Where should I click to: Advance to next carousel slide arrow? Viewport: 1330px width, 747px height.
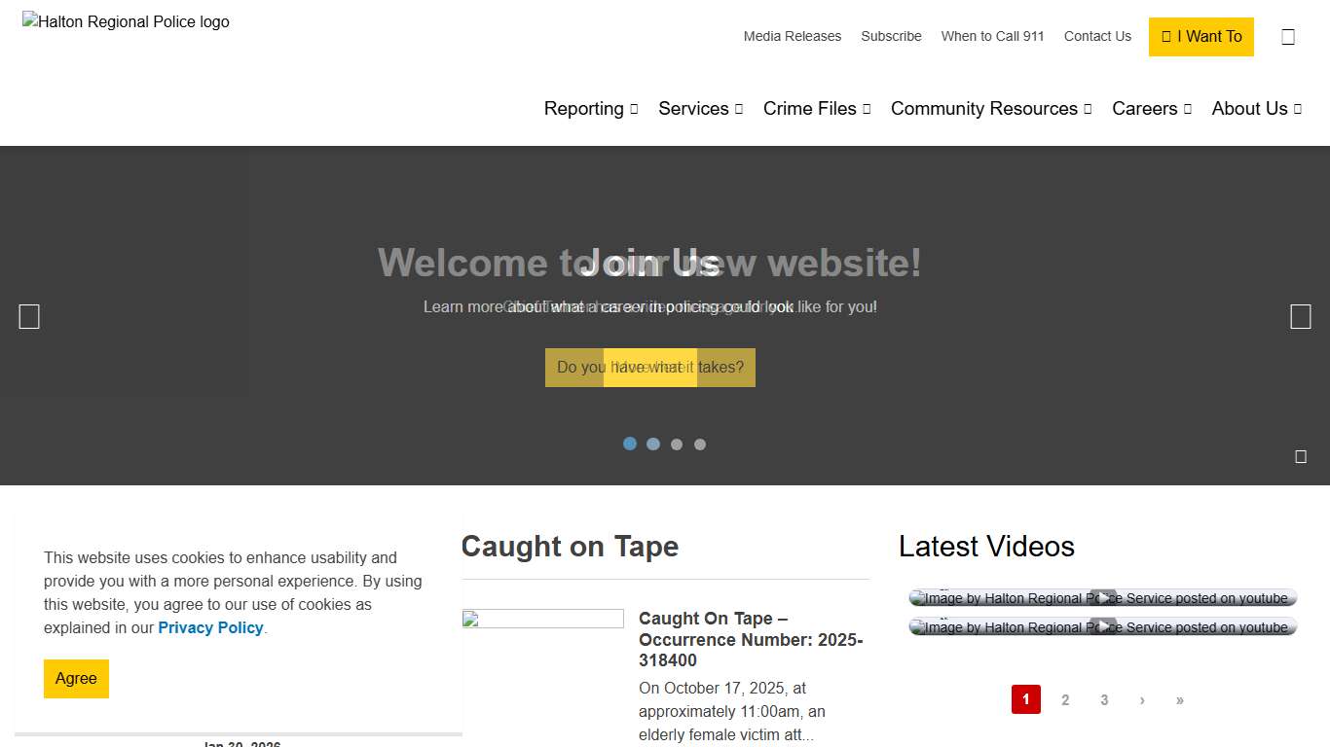1300,316
